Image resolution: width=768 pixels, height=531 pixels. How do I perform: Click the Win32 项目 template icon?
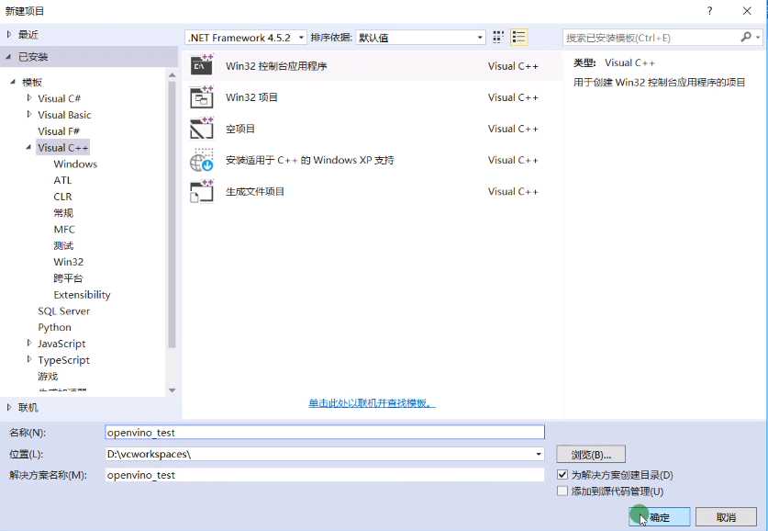(x=202, y=97)
